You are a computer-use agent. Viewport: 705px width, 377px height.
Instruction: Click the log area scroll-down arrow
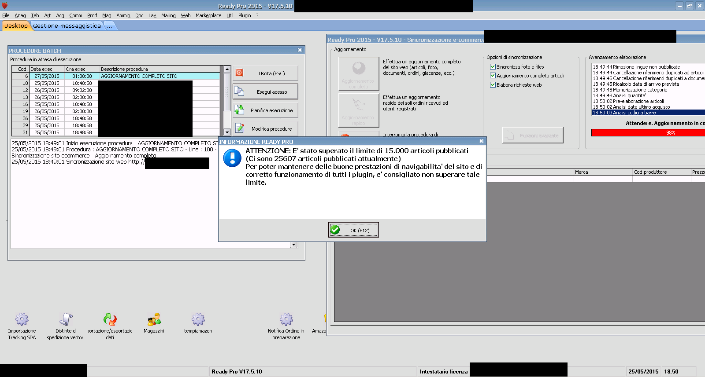(x=294, y=245)
